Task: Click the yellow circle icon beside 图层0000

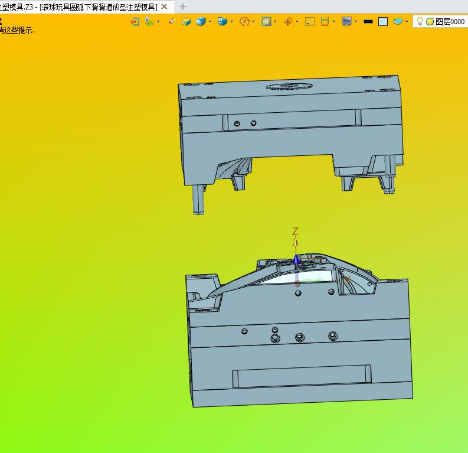Action: (x=430, y=22)
